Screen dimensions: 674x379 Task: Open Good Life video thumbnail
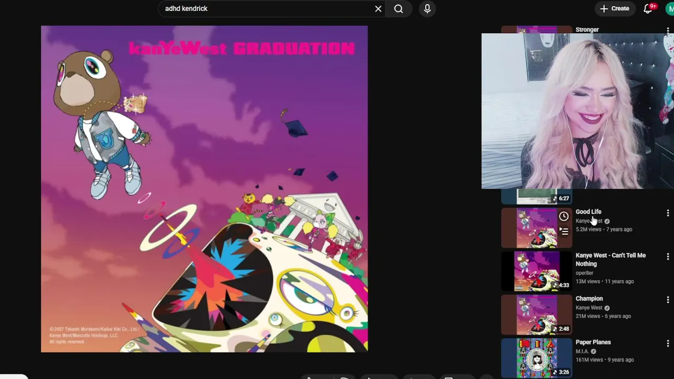coord(536,228)
